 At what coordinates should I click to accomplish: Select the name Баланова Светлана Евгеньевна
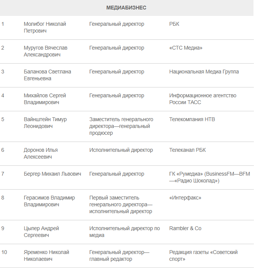coord(47,75)
